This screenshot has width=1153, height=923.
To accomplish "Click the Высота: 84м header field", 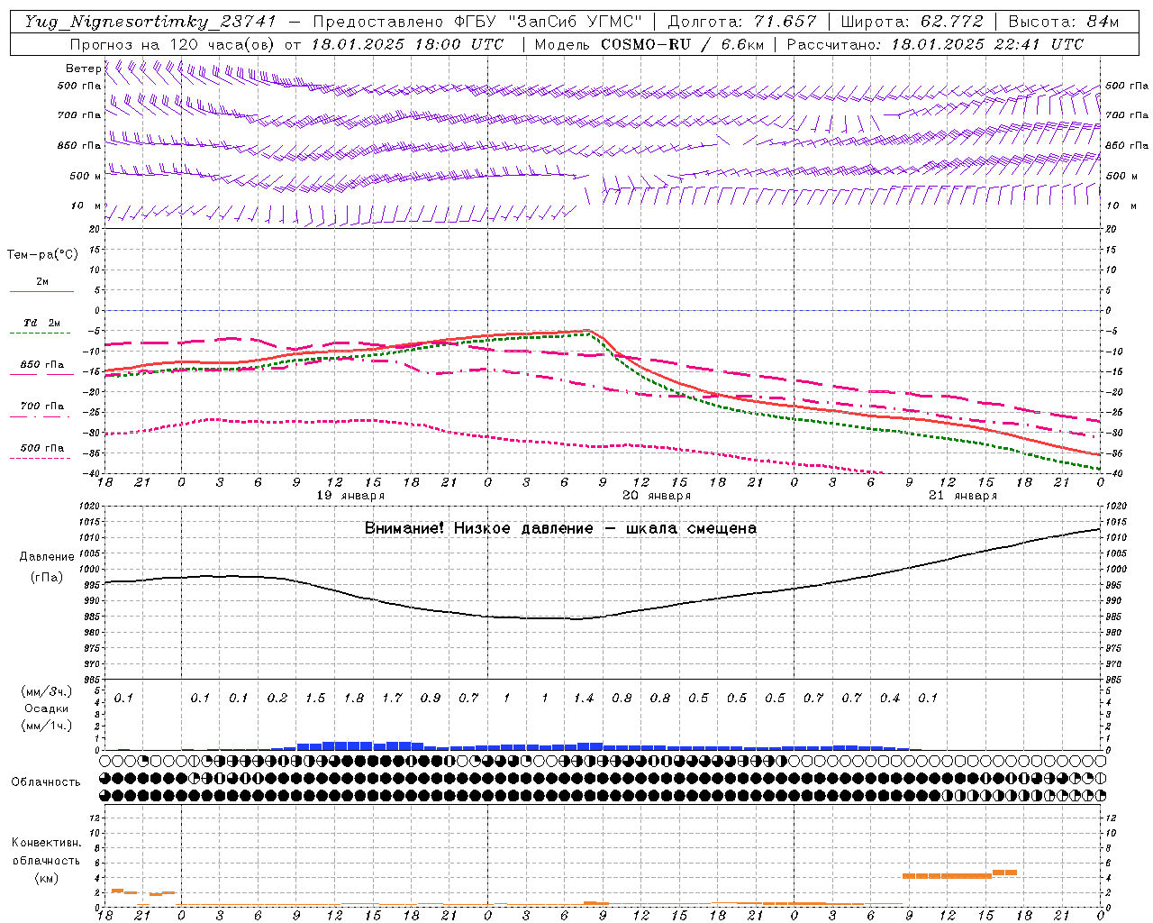I will click(x=1063, y=22).
